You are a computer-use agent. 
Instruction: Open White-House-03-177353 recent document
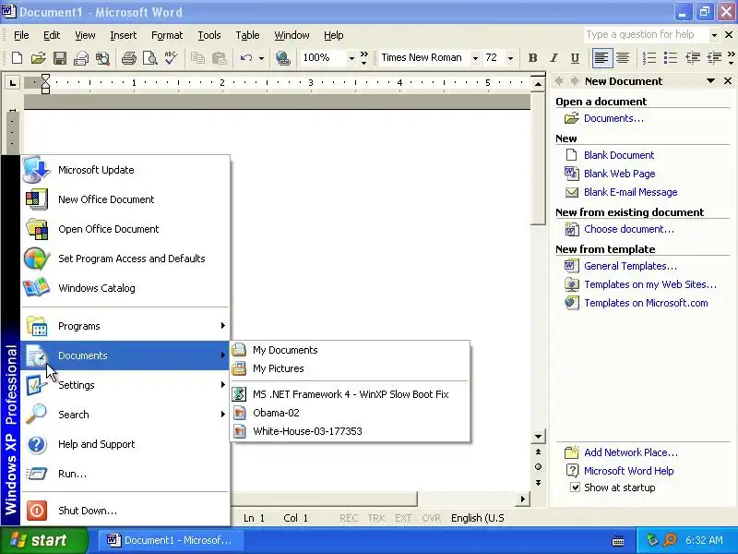tap(350, 431)
